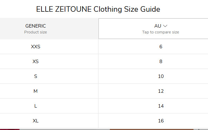Click AU size value 6

[x=161, y=47]
